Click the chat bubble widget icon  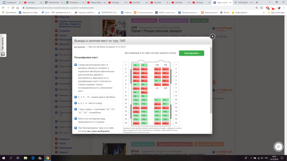coord(279,147)
